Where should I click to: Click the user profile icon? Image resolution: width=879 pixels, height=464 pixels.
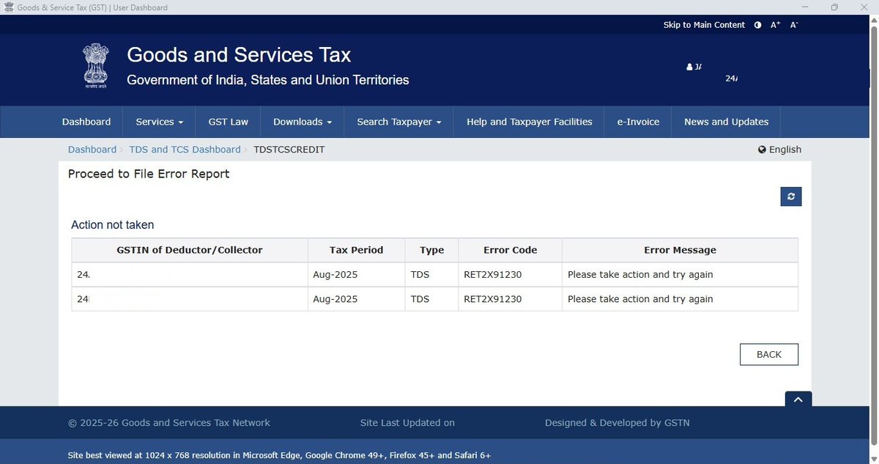689,67
